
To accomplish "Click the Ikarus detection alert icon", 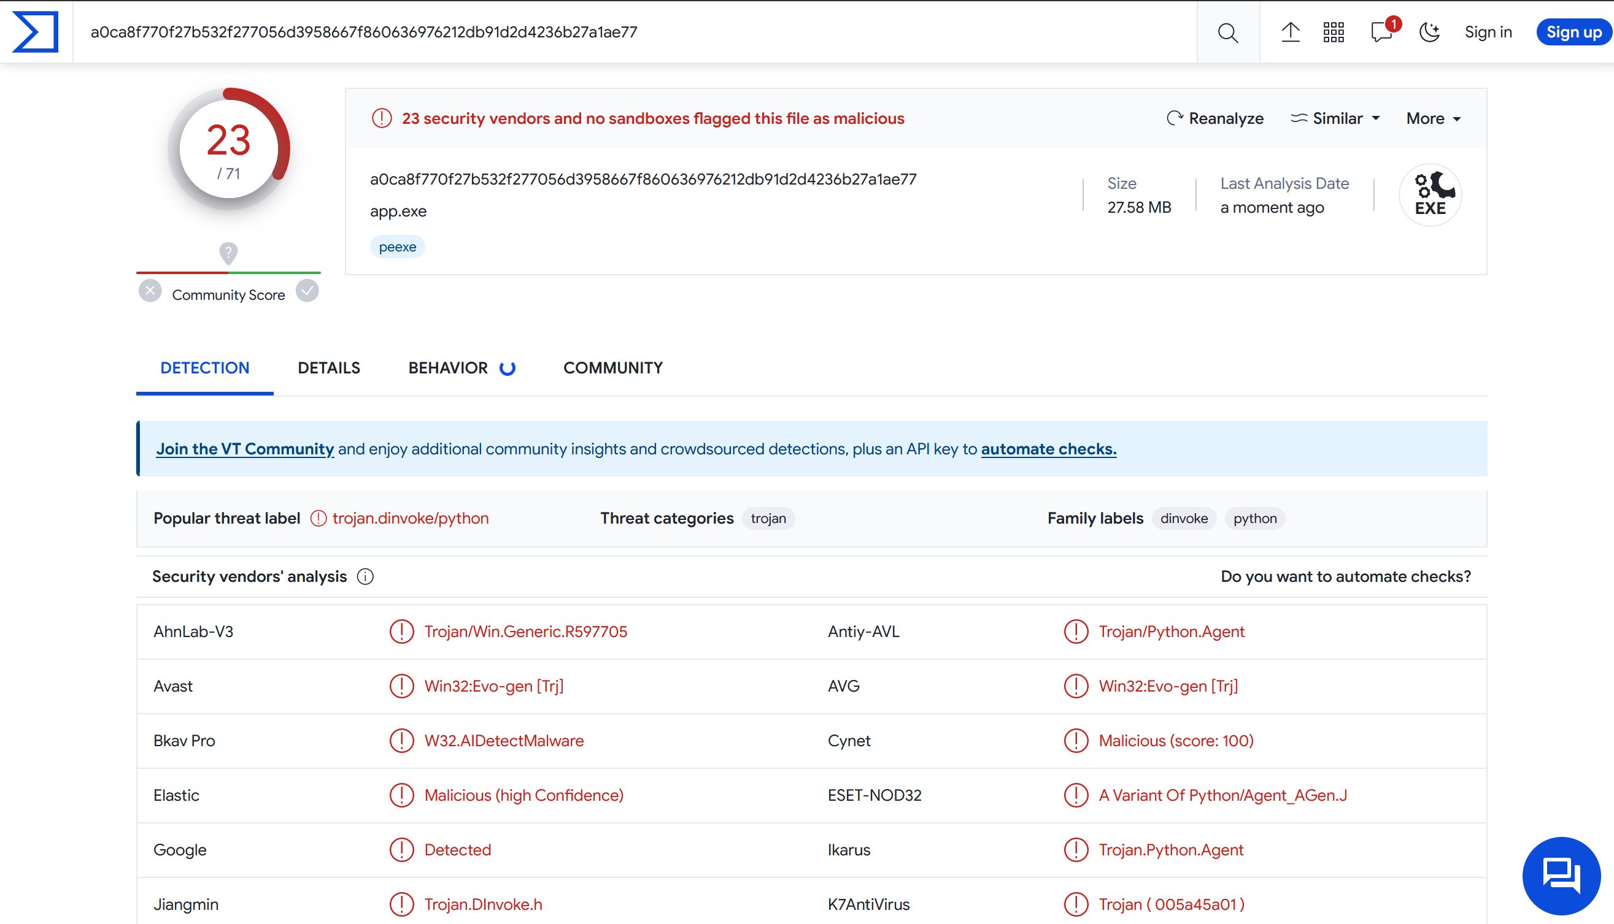I will pyautogui.click(x=1075, y=850).
